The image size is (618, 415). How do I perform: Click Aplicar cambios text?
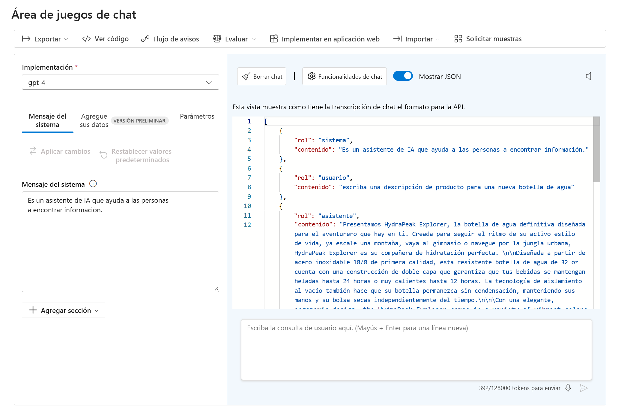(66, 151)
